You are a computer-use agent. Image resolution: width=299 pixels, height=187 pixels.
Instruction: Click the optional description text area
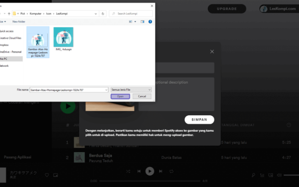[x=176, y=94]
